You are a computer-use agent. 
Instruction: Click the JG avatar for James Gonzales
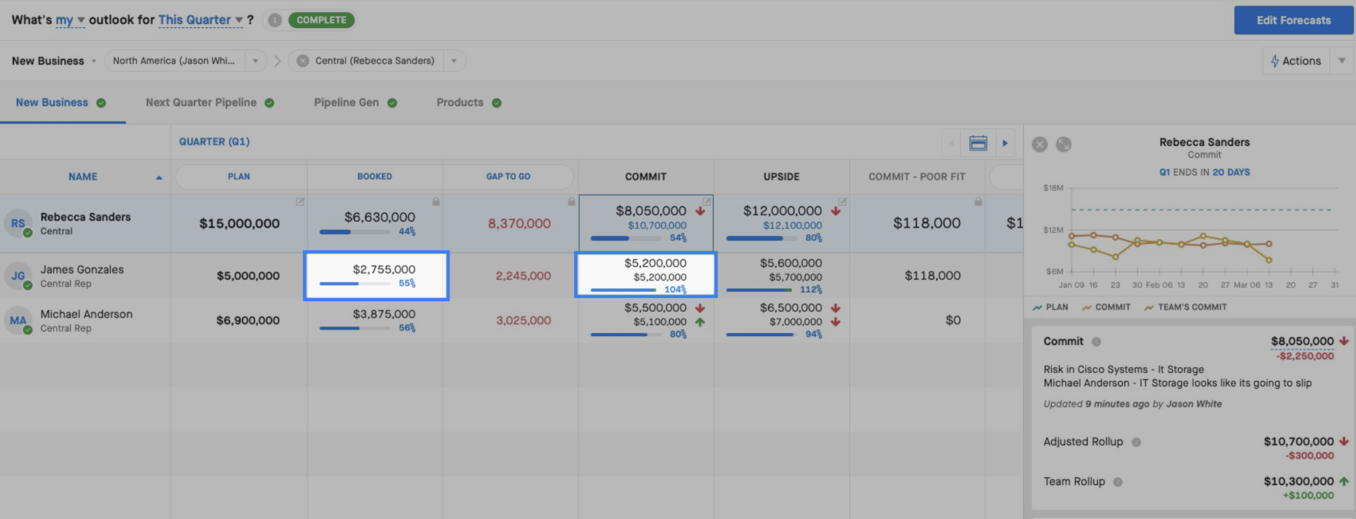[18, 276]
